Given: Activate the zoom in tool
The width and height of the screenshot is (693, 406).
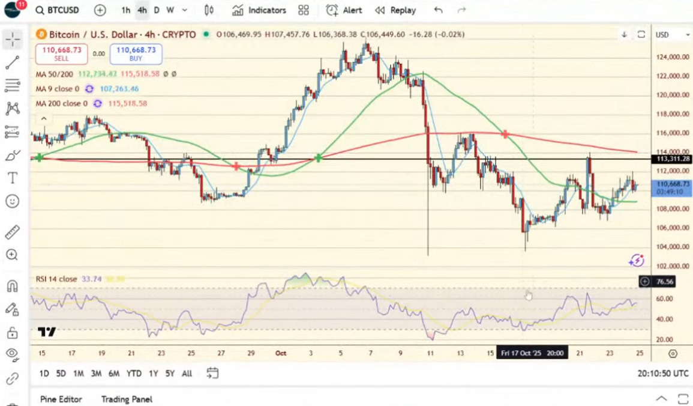Looking at the screenshot, I should tap(13, 255).
